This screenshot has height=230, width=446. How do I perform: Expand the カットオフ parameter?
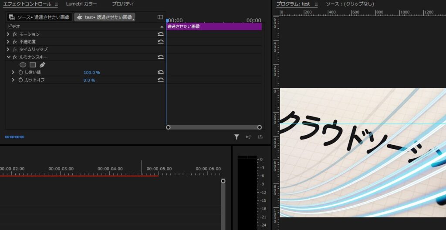point(13,80)
